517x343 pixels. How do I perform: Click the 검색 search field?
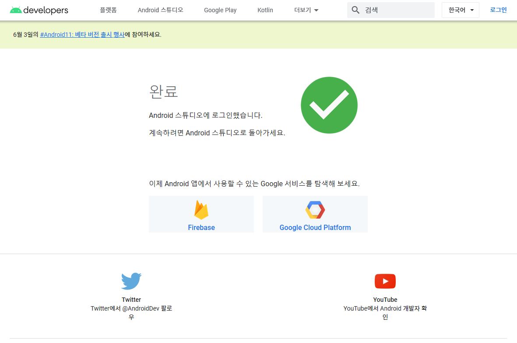pyautogui.click(x=391, y=10)
